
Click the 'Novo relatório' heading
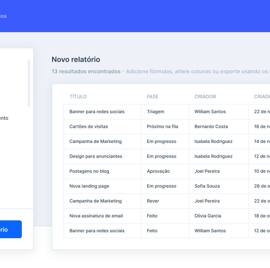76,60
